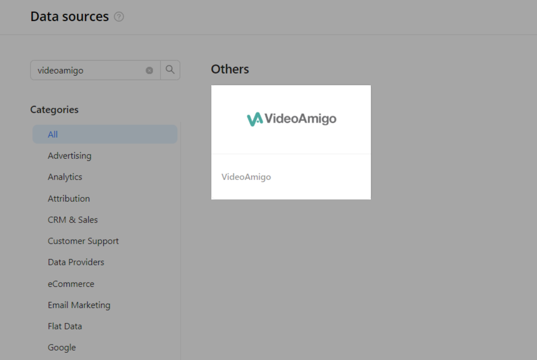Open the CRM & Sales category
The image size is (537, 360).
pos(72,220)
